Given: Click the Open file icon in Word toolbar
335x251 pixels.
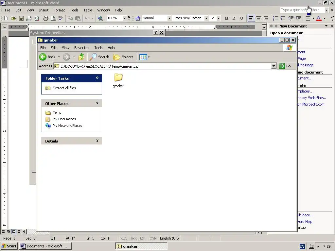Looking at the screenshot, I should (x=13, y=18).
